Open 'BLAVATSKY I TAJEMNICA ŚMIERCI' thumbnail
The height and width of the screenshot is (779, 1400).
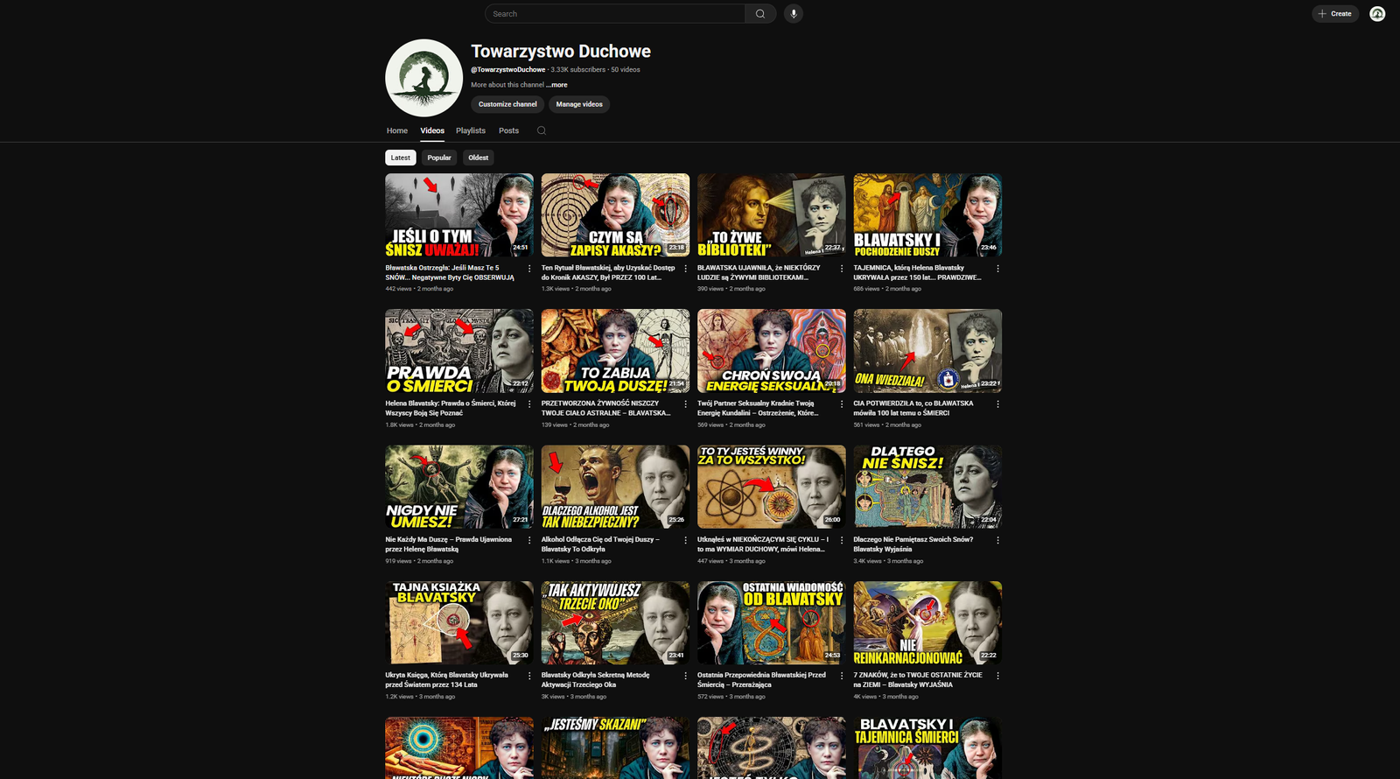pos(927,748)
